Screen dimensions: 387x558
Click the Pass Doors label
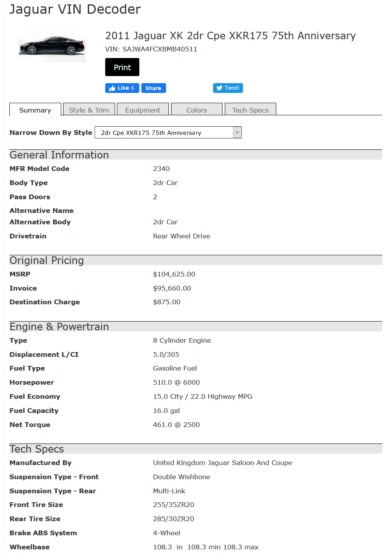[30, 197]
